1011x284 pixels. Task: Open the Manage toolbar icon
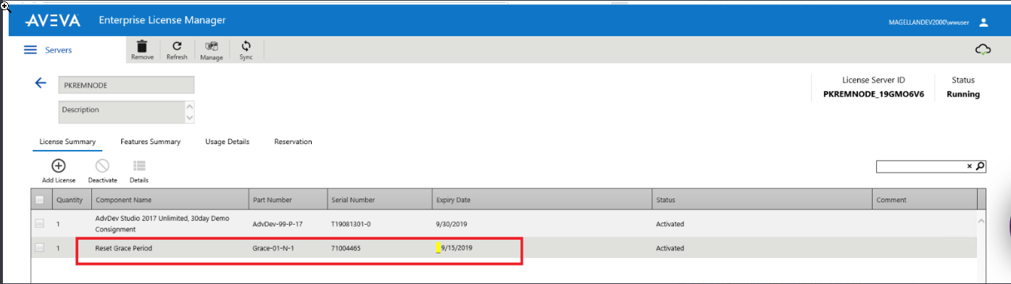212,46
